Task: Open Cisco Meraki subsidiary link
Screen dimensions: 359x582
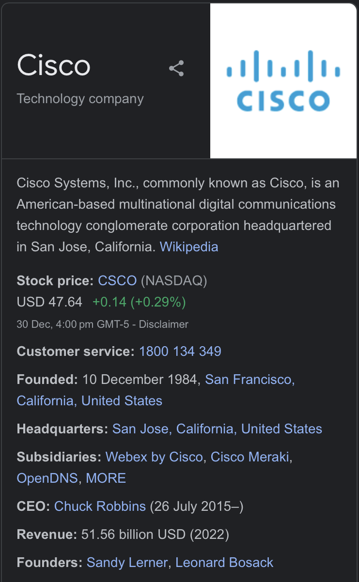Action: click(x=250, y=457)
